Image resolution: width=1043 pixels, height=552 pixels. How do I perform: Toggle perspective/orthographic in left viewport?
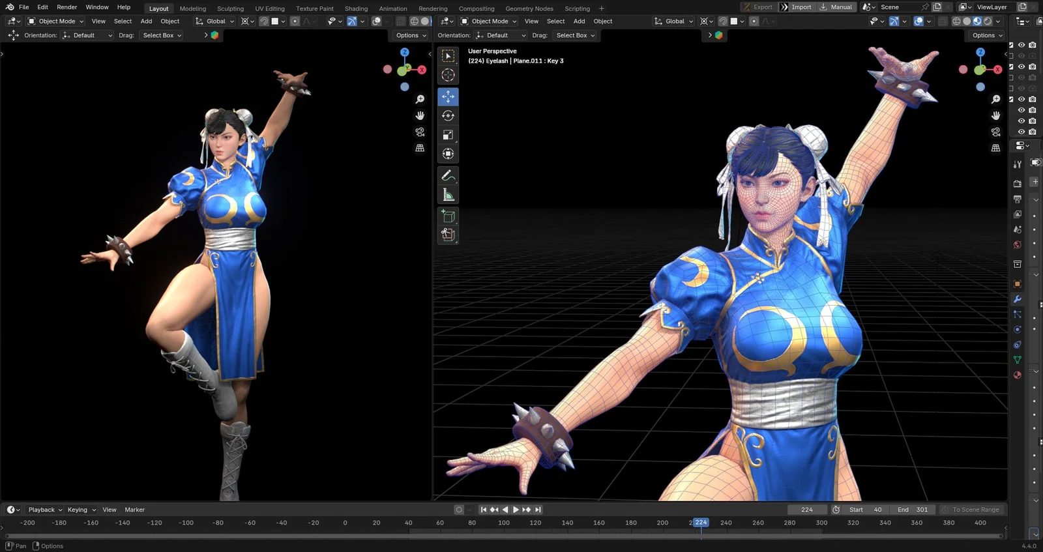tap(420, 148)
